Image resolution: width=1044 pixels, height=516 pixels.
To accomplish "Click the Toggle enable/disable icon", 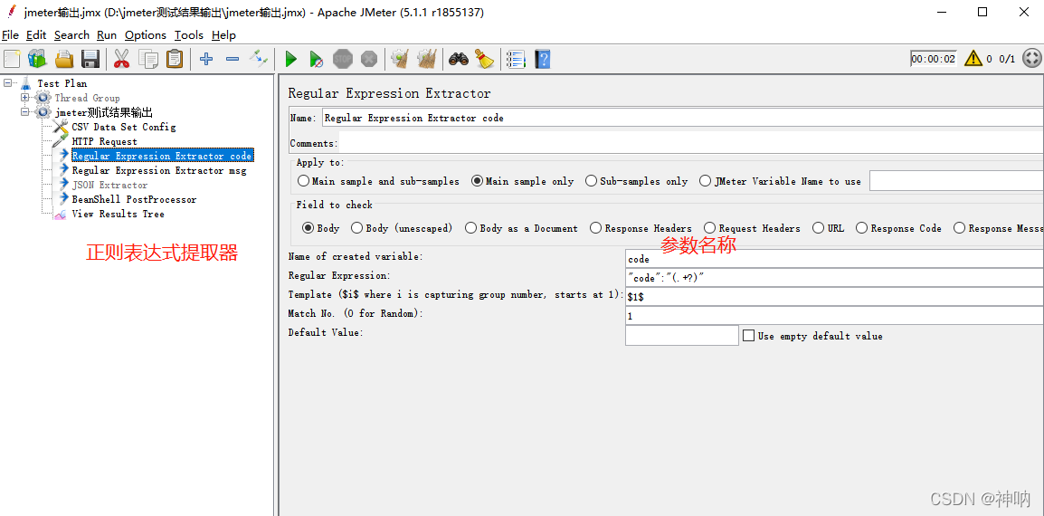I will (259, 59).
